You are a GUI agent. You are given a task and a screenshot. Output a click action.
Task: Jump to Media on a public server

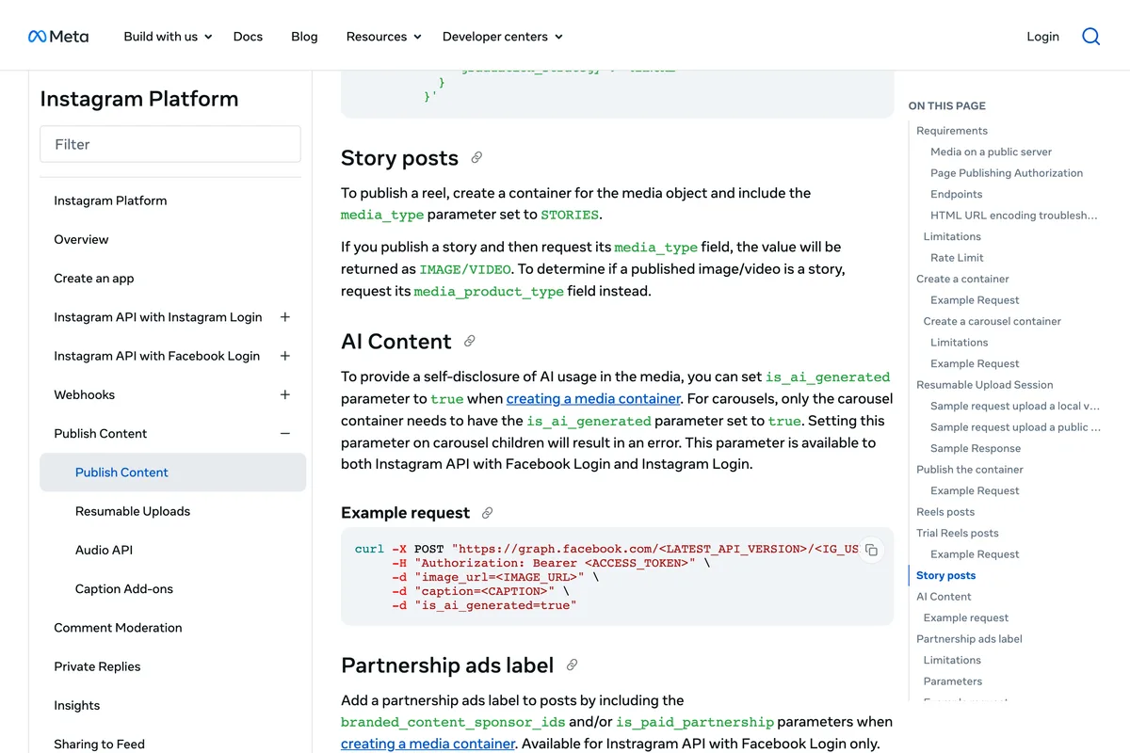point(991,152)
